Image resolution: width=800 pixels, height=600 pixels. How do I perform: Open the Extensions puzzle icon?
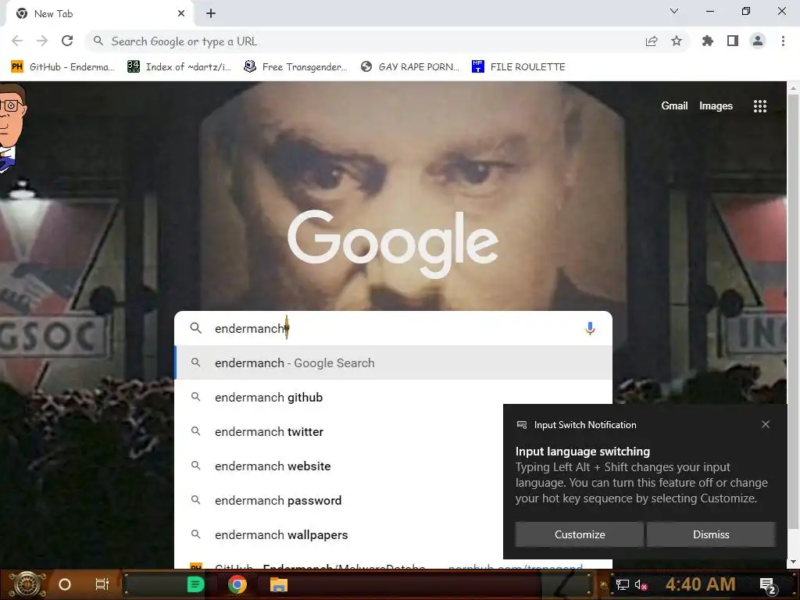[x=708, y=41]
